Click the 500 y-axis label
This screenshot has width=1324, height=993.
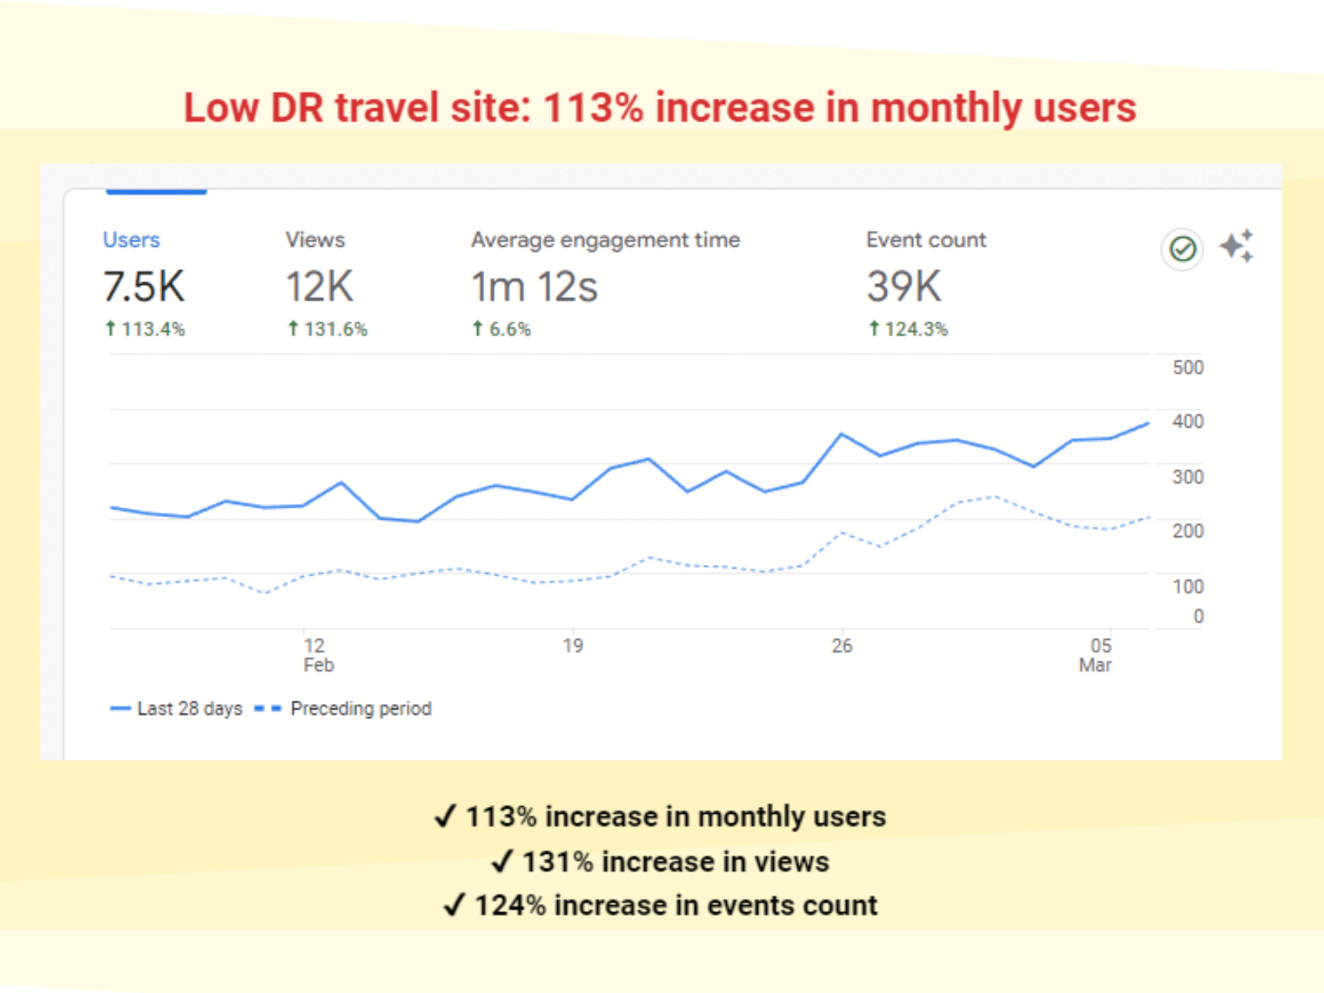coord(1188,367)
